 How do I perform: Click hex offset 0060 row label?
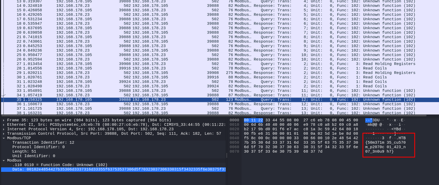(x=234, y=147)
